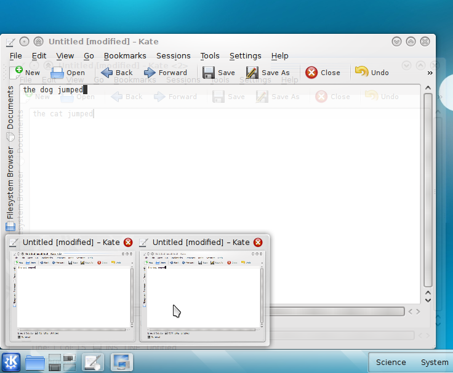
Task: Click the right preview's 'Untitled [modified] – Kate' title
Action: [201, 243]
